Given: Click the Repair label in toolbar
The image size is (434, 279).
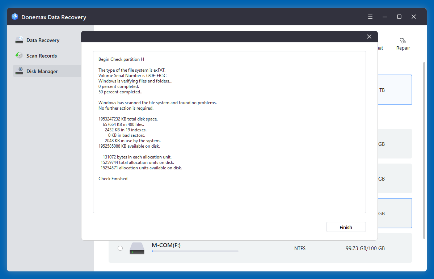Looking at the screenshot, I should click(x=403, y=47).
